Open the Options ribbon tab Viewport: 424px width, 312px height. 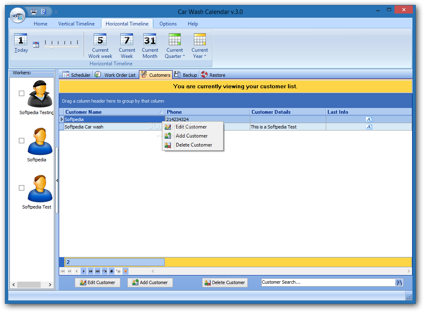coord(168,24)
